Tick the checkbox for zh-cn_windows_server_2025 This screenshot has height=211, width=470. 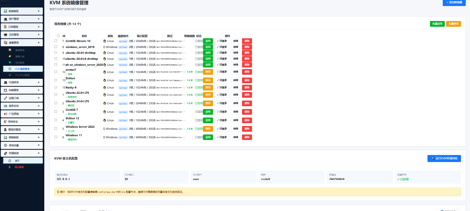pyautogui.click(x=56, y=64)
